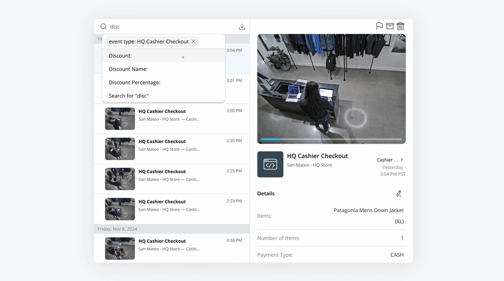
Task: Click the video progress bar
Action: [331, 139]
